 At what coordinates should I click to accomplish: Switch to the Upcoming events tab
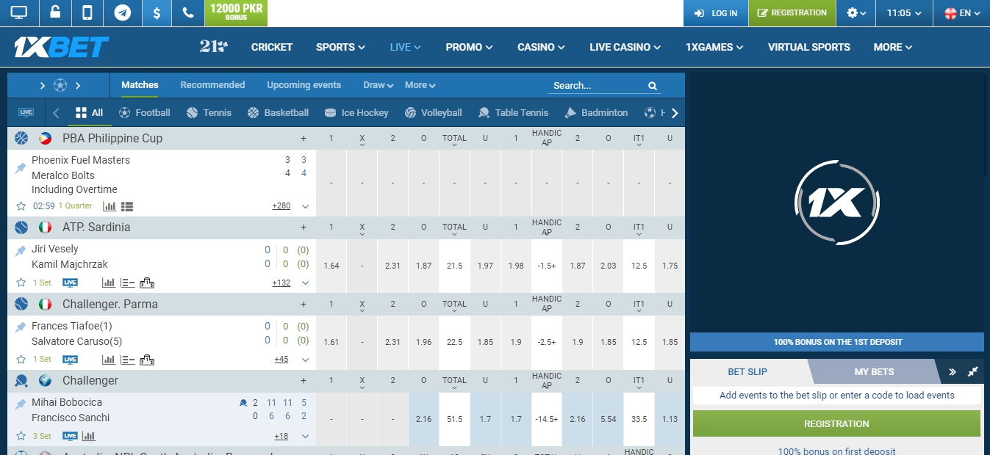tap(304, 85)
